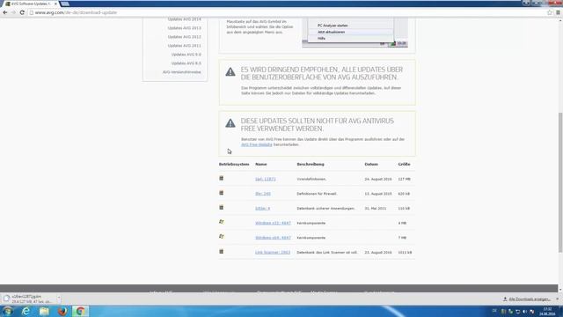Open Updates AVG 8.5 sidebar link
563x317 pixels.
coord(186,63)
